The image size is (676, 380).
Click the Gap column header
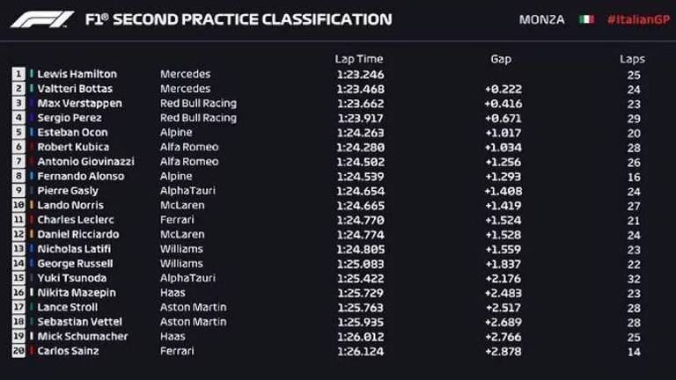pyautogui.click(x=501, y=59)
